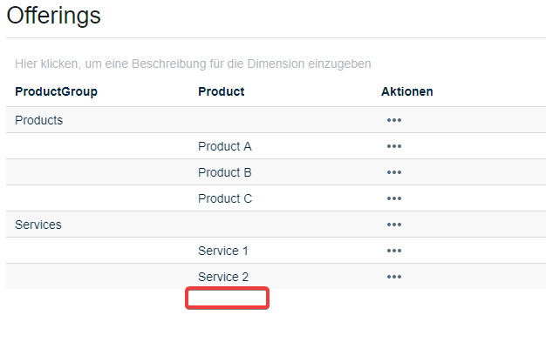The height and width of the screenshot is (342, 546).
Task: Select the Products group cell
Action: (38, 120)
